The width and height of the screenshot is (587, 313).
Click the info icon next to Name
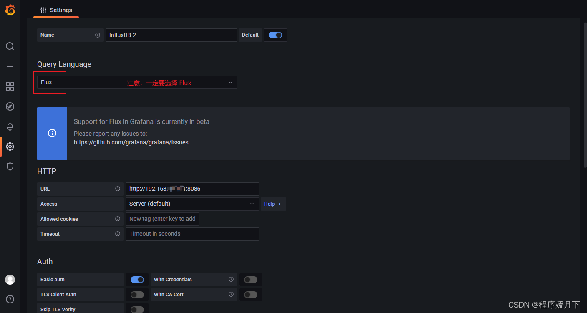(98, 35)
